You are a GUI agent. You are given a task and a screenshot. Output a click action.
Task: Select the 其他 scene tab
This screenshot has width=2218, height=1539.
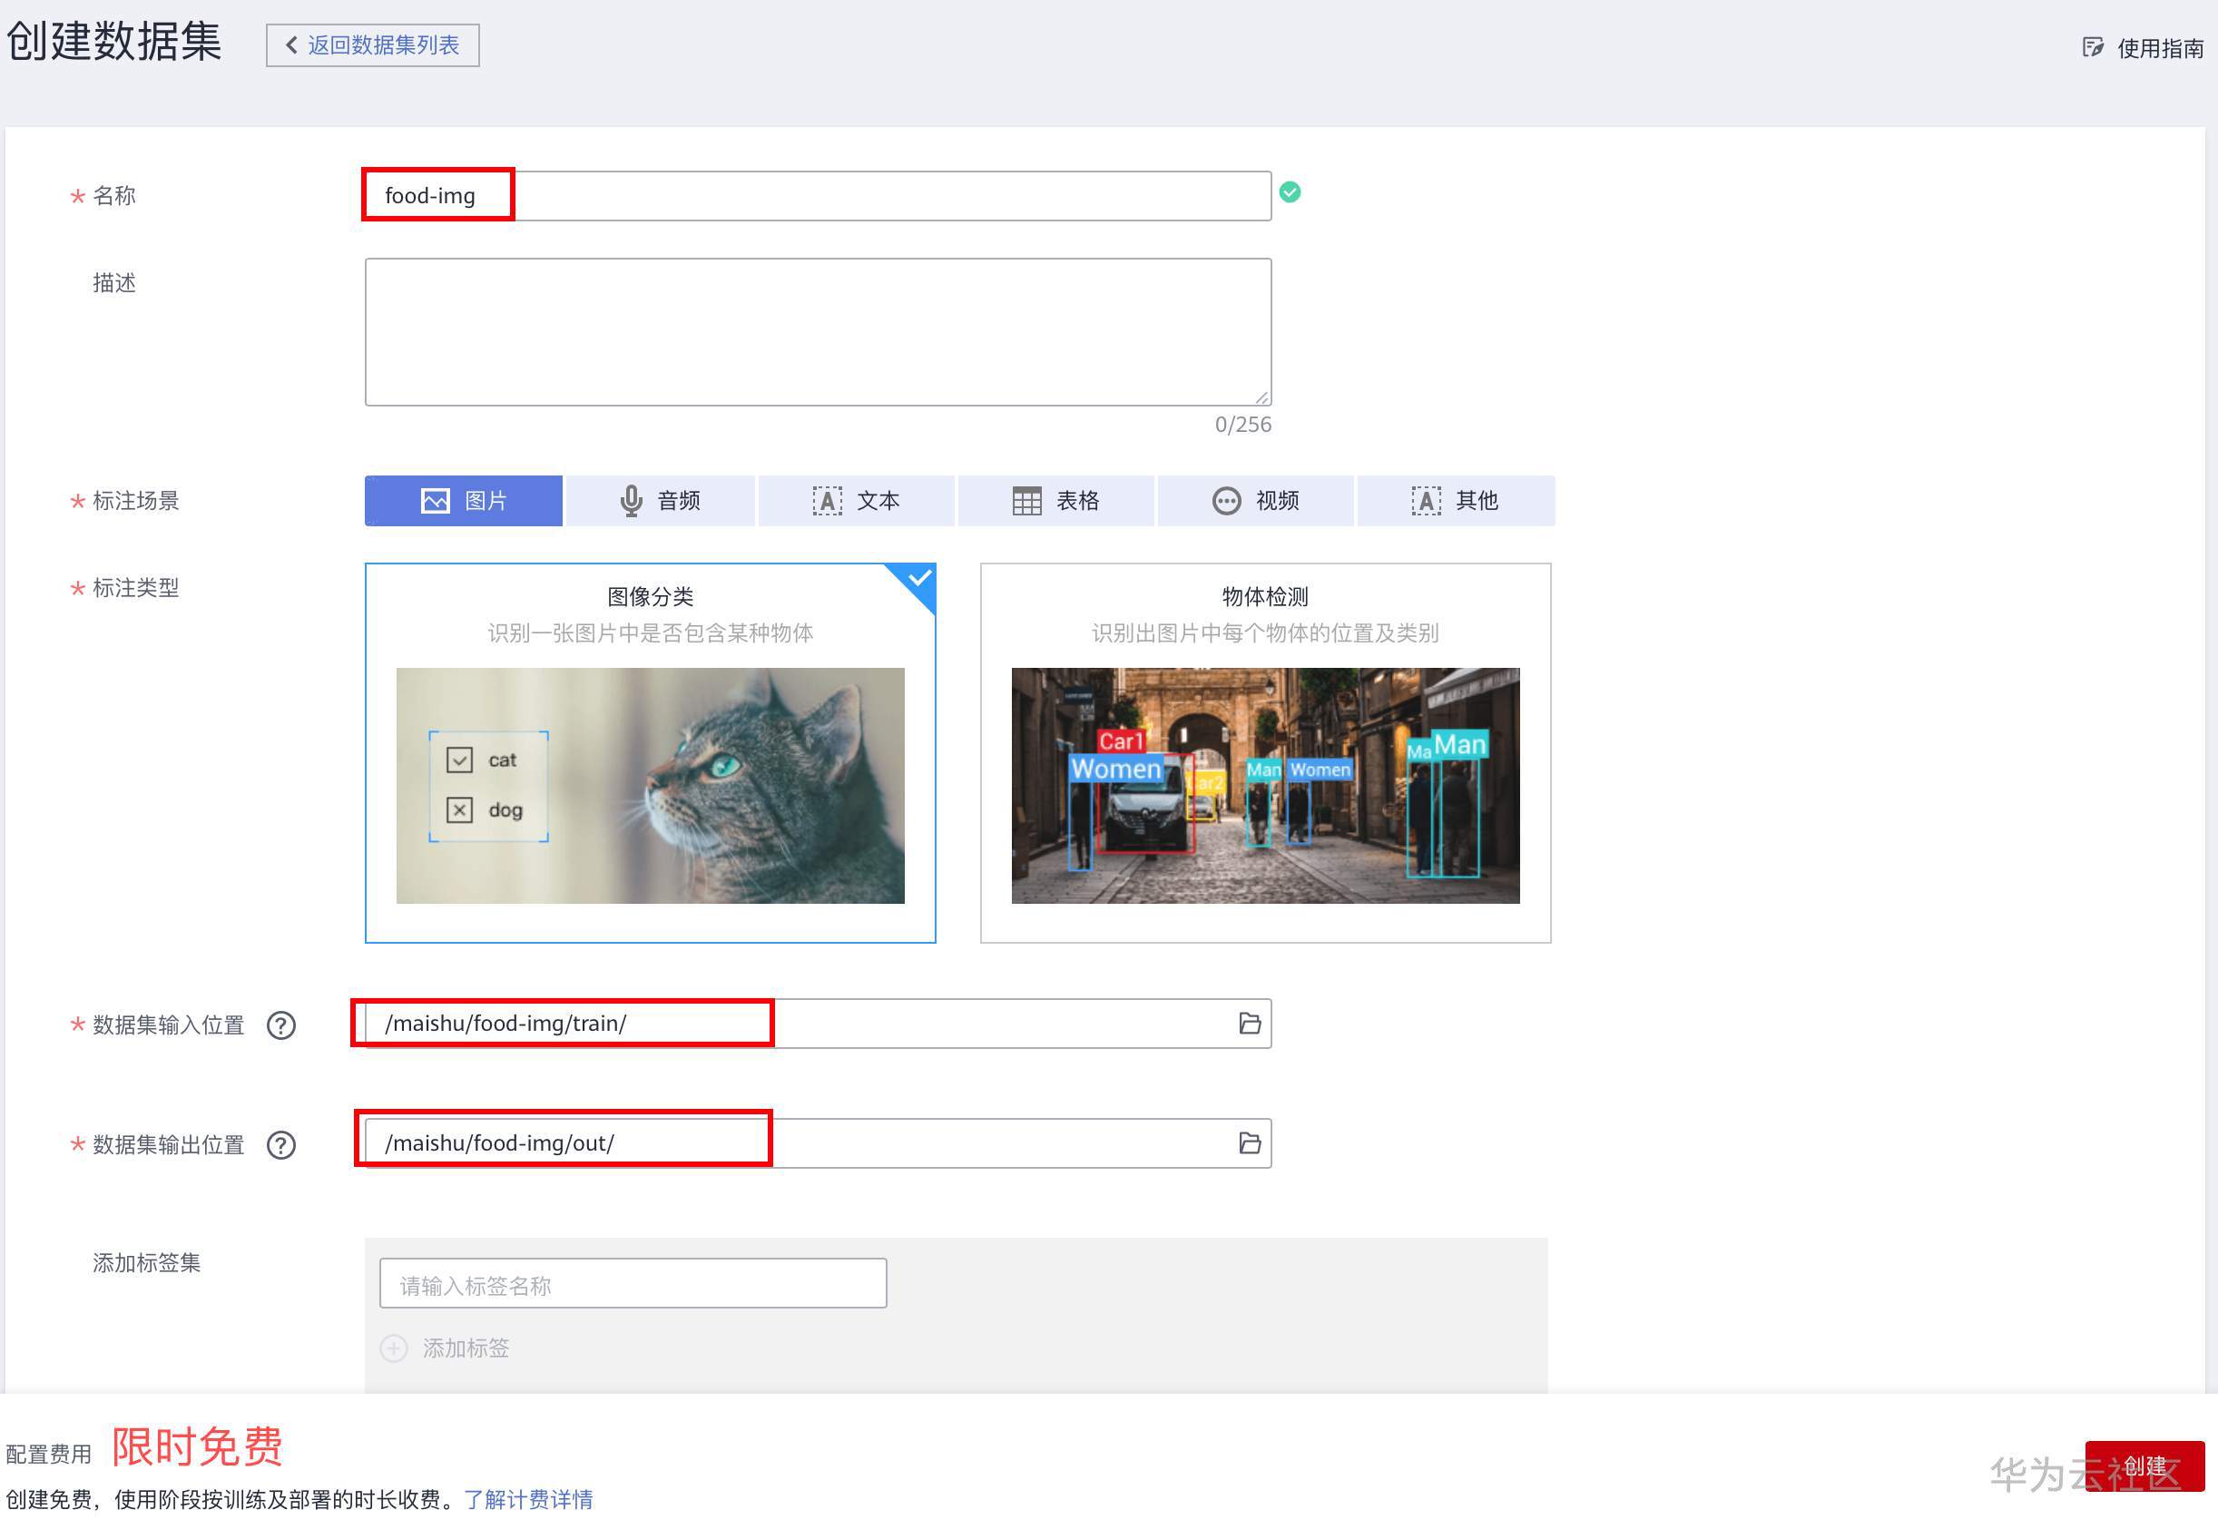pyautogui.click(x=1455, y=501)
